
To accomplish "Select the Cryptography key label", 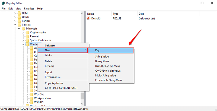I will click(x=38, y=33).
